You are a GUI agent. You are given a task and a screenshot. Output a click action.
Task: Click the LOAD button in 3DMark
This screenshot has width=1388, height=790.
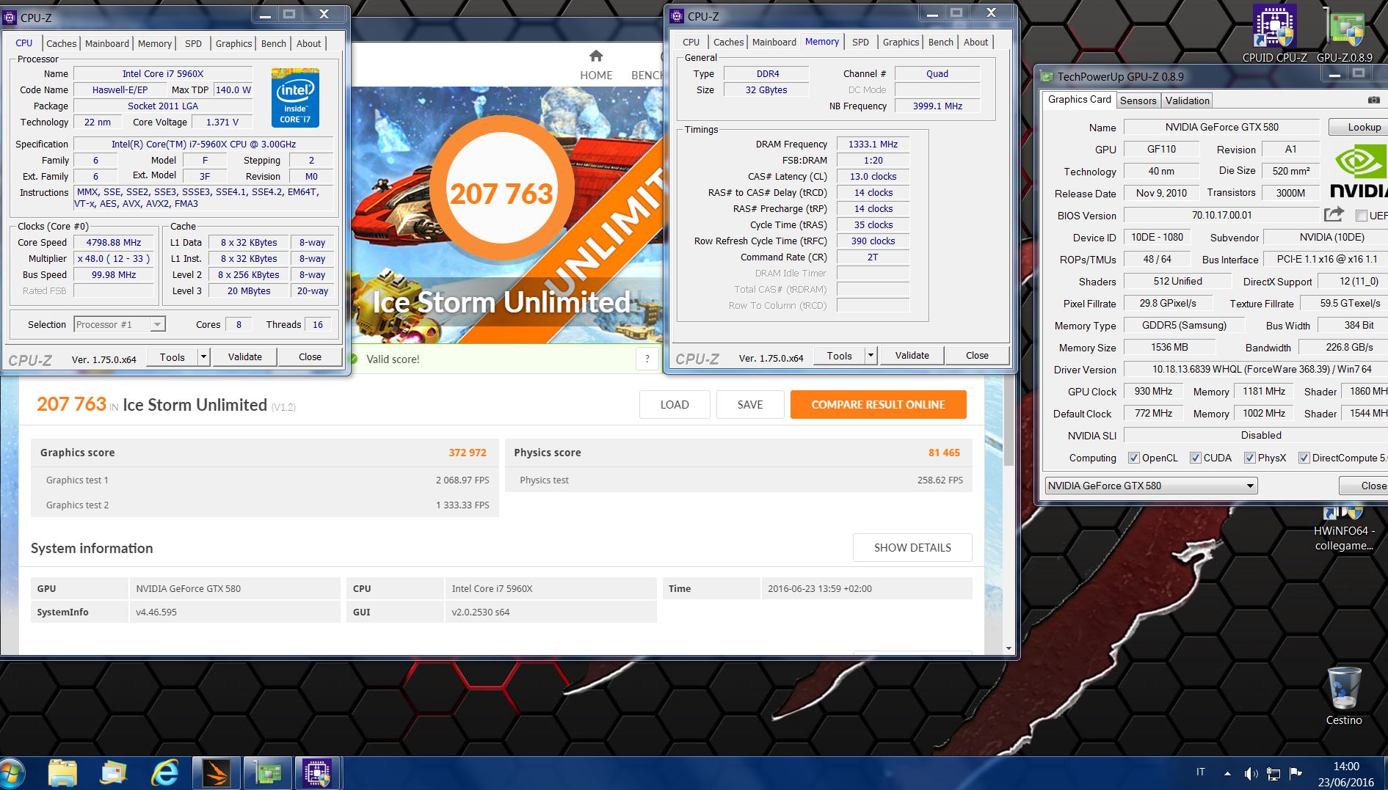(x=674, y=404)
